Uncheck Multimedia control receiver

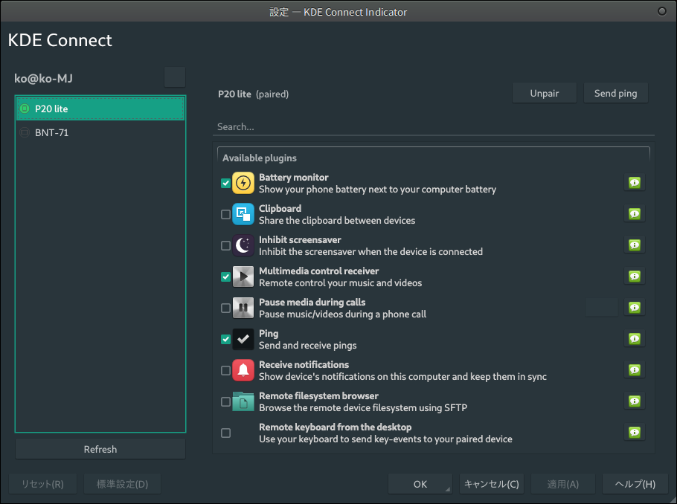[x=225, y=277]
